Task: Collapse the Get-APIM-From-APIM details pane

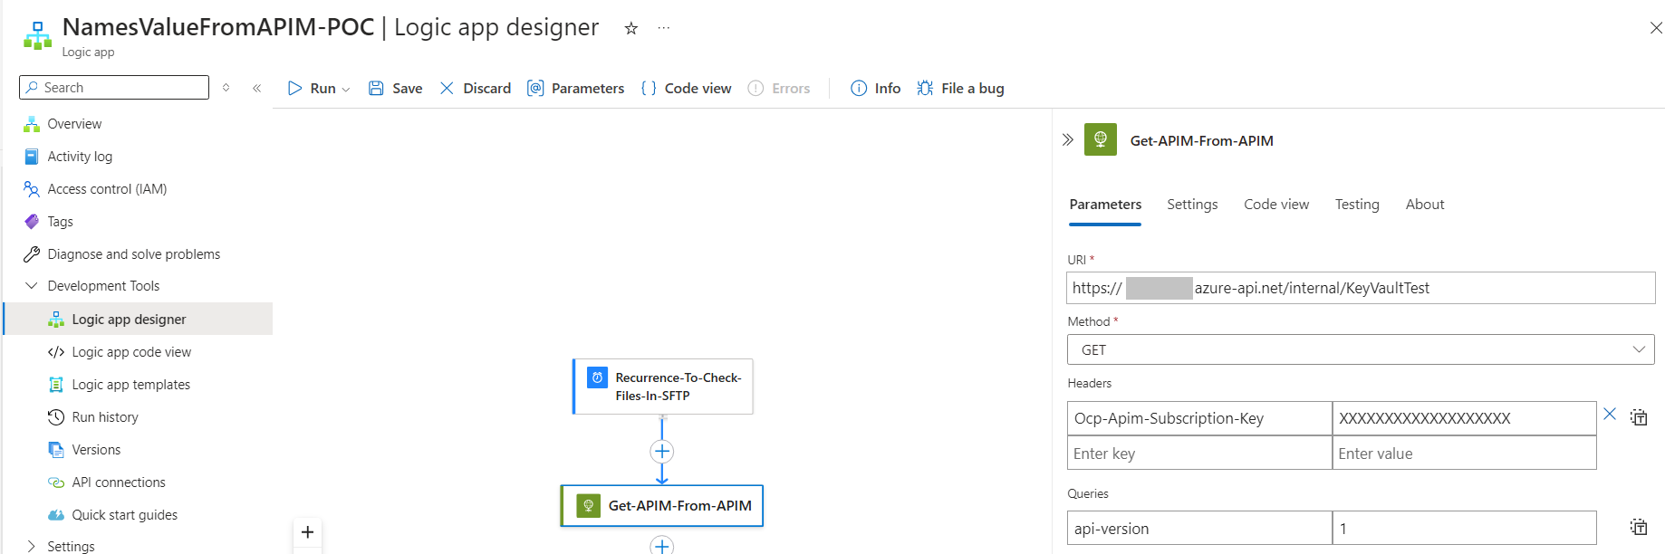Action: [1068, 140]
